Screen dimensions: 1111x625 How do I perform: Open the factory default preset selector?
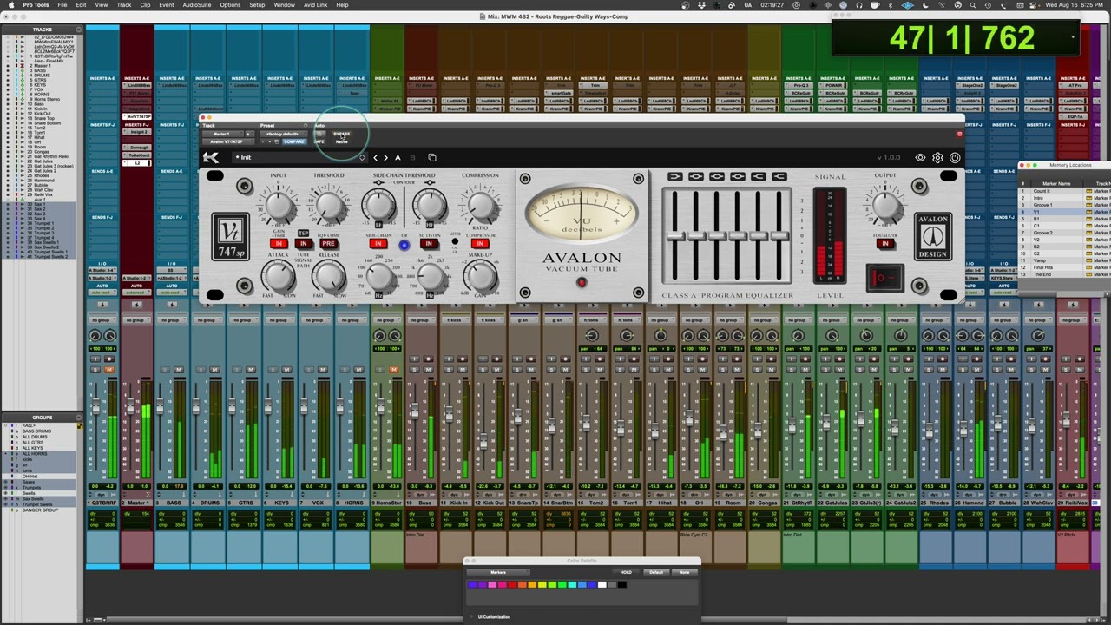tap(283, 134)
